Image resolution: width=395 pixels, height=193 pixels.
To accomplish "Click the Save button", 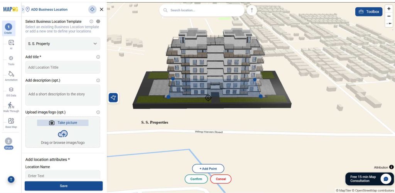I will point(64,186).
